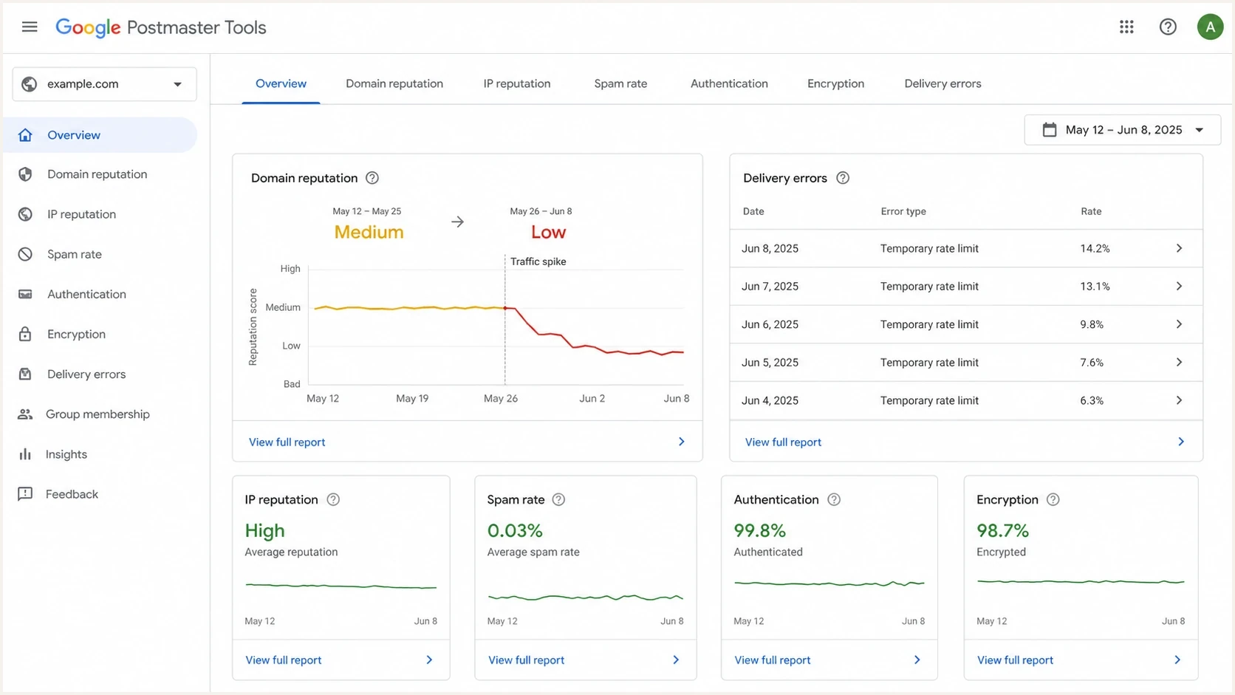
Task: Click the IP reputation sparkline chart
Action: [341, 586]
